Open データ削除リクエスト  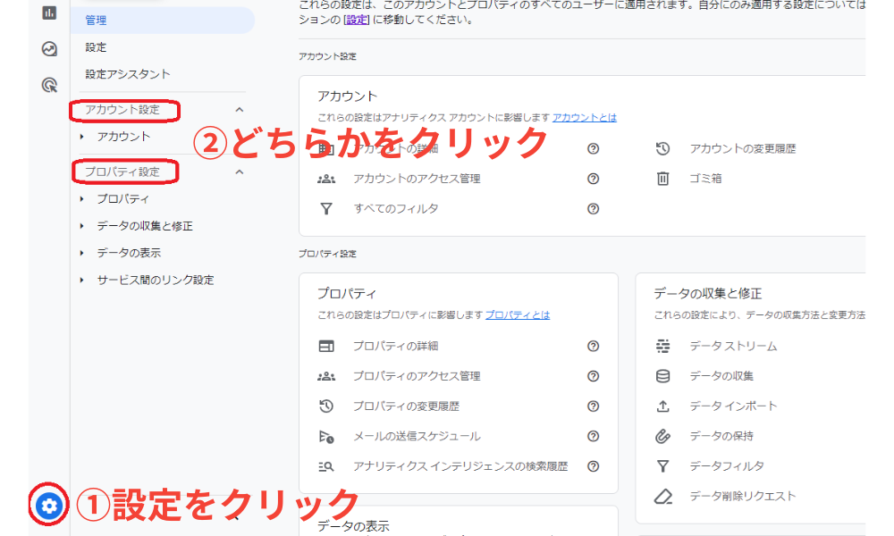tap(745, 496)
